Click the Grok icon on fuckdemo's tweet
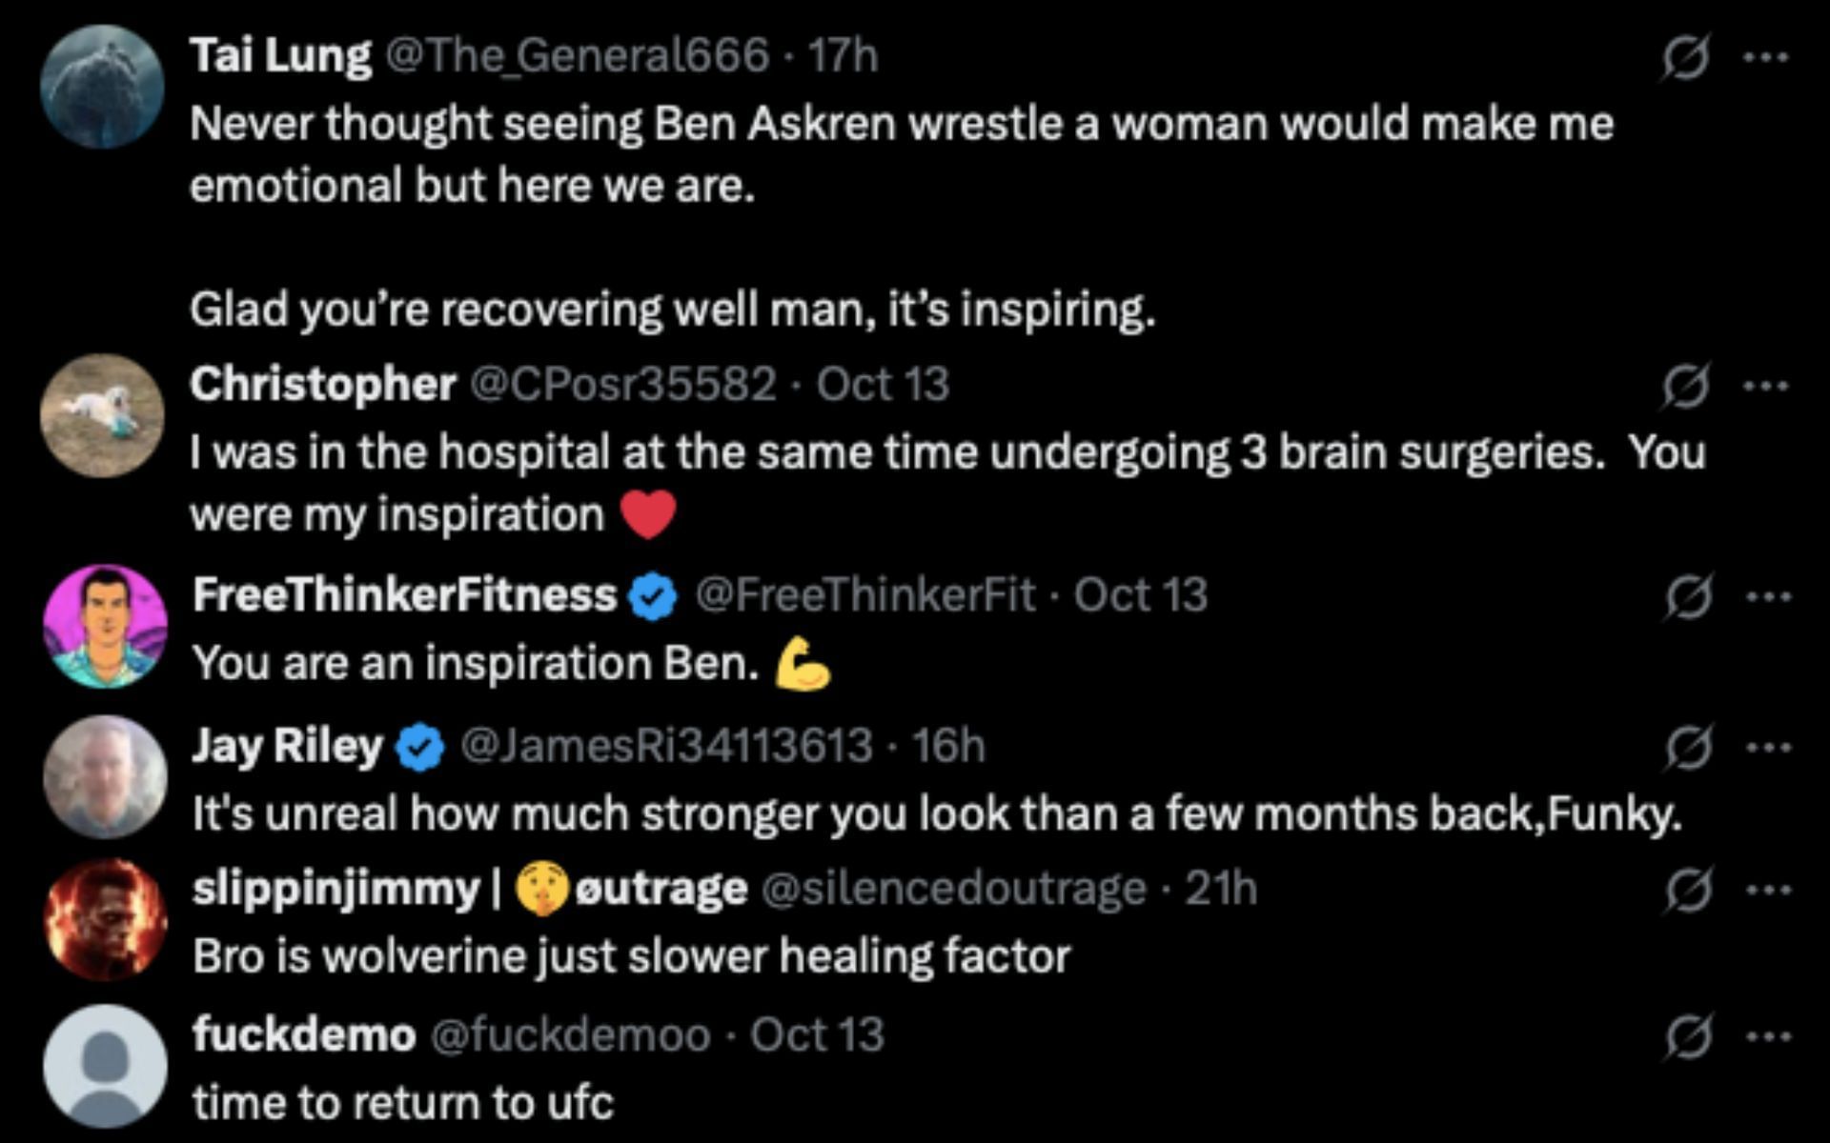Viewport: 1830px width, 1143px height. 1688,1037
